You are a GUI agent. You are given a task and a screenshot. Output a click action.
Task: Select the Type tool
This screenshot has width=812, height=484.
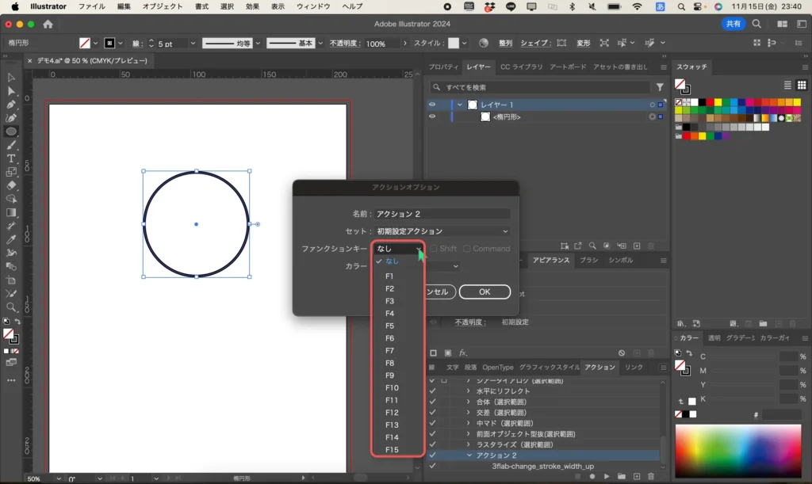coord(11,158)
